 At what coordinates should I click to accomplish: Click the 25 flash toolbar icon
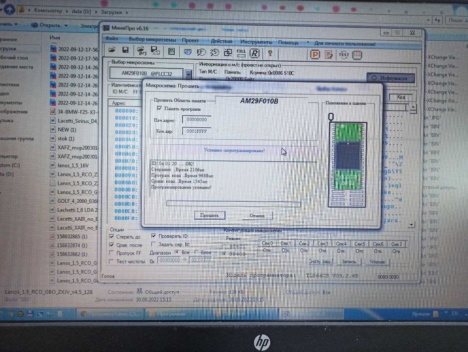pyautogui.click(x=214, y=52)
